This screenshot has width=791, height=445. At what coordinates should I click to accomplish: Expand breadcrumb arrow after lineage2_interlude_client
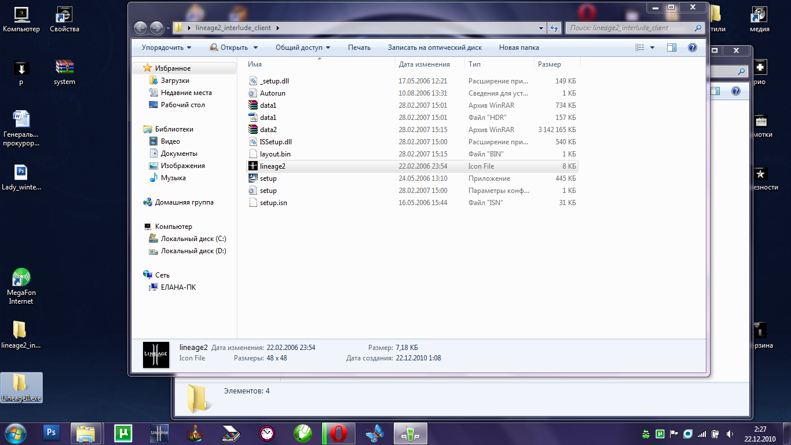click(x=278, y=28)
